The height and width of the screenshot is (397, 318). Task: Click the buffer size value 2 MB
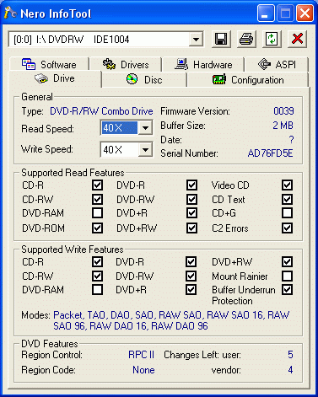coord(283,126)
